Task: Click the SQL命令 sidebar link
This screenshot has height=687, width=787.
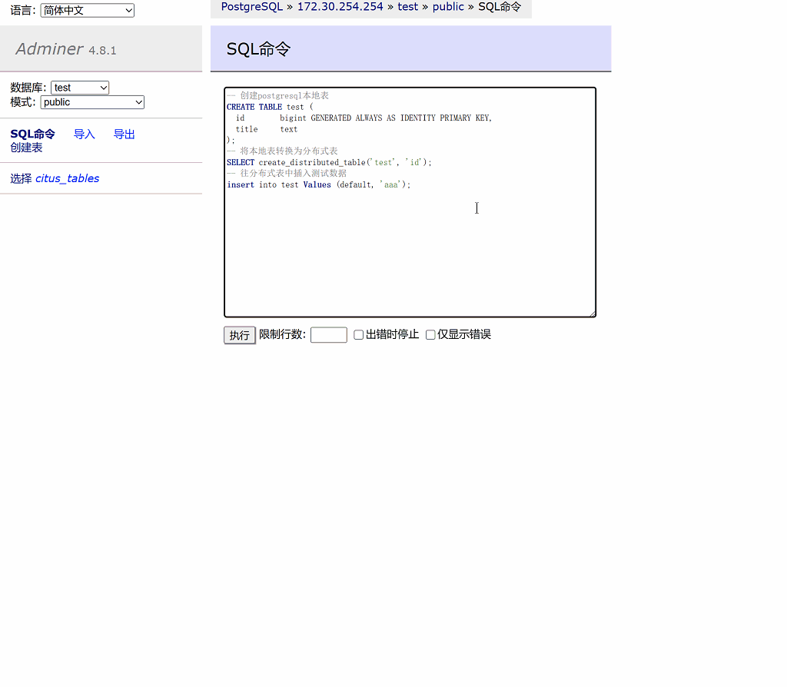Action: coord(32,134)
